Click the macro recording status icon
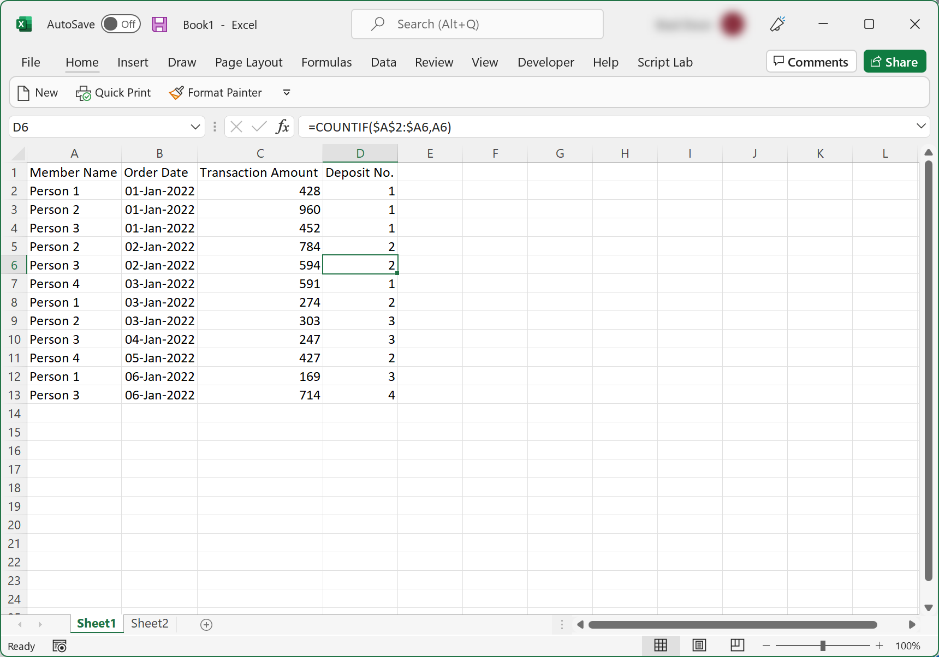 pos(60,646)
